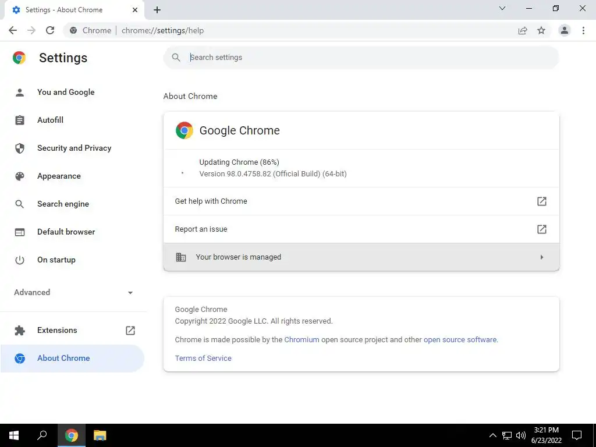
Task: Click the network icon in system tray
Action: [507, 435]
